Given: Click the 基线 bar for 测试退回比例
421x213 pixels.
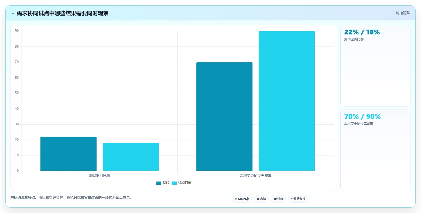Looking at the screenshot, I should pos(69,154).
